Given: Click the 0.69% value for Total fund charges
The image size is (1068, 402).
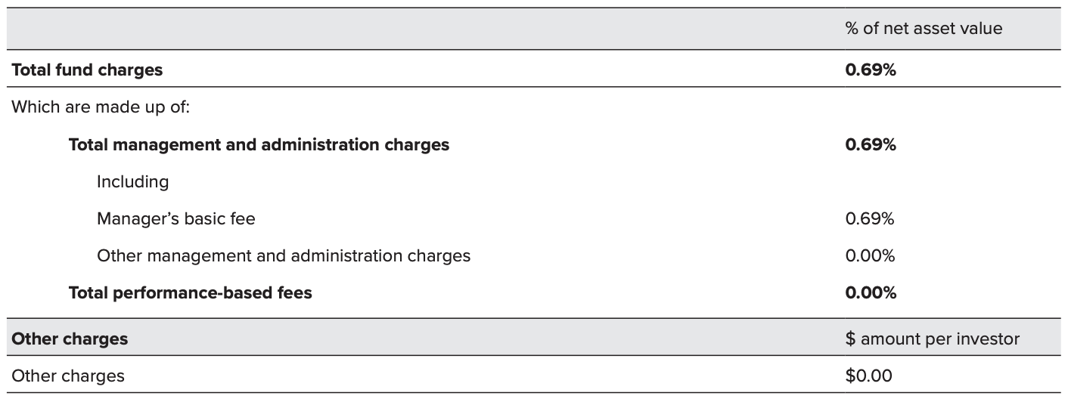Looking at the screenshot, I should click(x=870, y=70).
